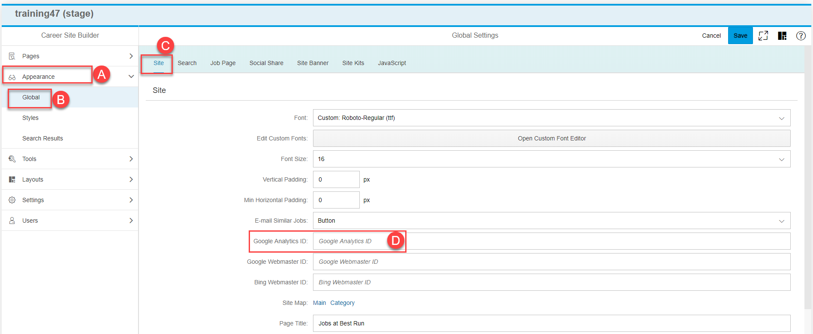
Task: Open the Font dropdown
Action: [551, 118]
